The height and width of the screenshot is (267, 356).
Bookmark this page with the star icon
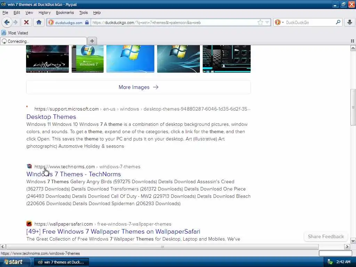[260, 22]
